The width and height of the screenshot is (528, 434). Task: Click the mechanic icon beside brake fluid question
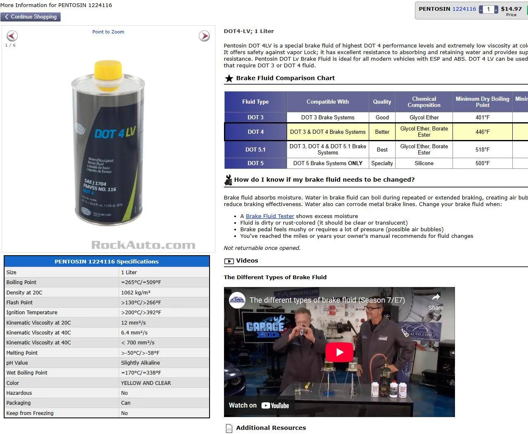point(228,180)
